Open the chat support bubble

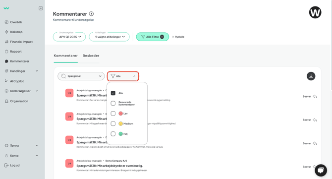[x=321, y=170]
